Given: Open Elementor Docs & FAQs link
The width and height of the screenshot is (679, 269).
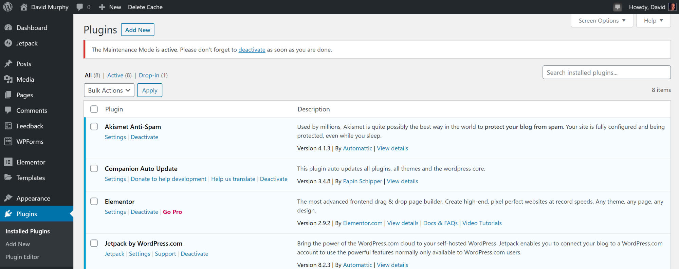Looking at the screenshot, I should coord(440,223).
